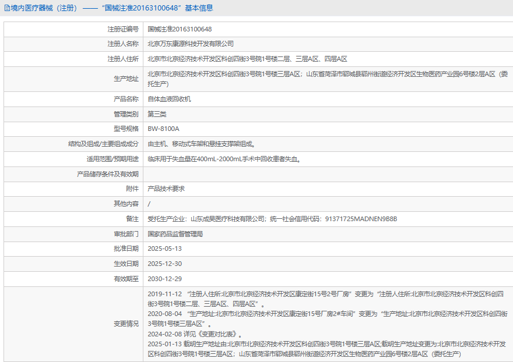513x362 pixels.
Task: Select product name 自体血液回收机
Action: pyautogui.click(x=169, y=99)
